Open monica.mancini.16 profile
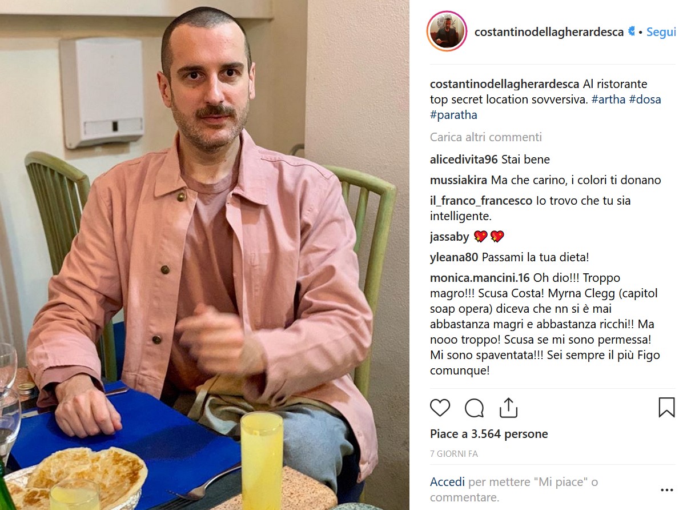Image resolution: width=687 pixels, height=510 pixels. click(480, 278)
